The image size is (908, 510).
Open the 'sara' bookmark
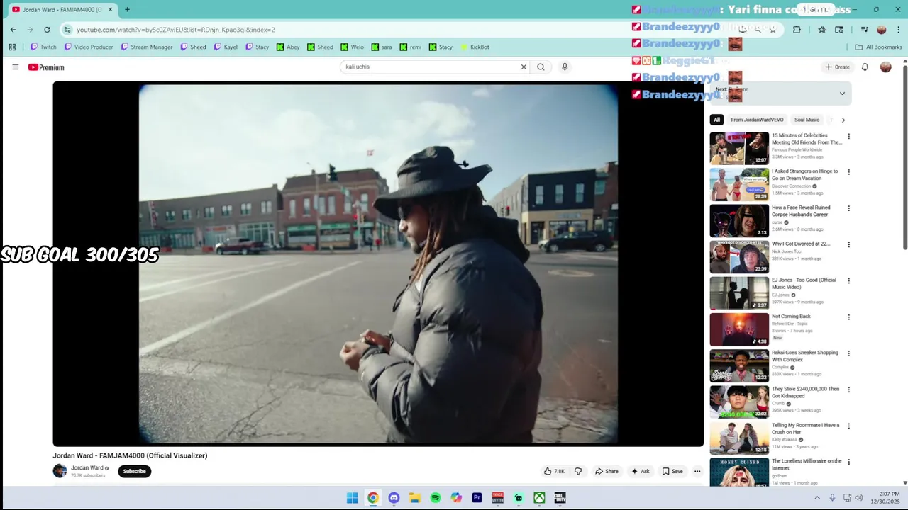(381, 47)
